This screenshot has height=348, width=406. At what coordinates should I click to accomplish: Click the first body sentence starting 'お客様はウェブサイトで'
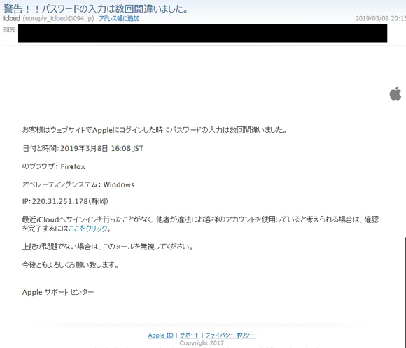click(x=155, y=130)
